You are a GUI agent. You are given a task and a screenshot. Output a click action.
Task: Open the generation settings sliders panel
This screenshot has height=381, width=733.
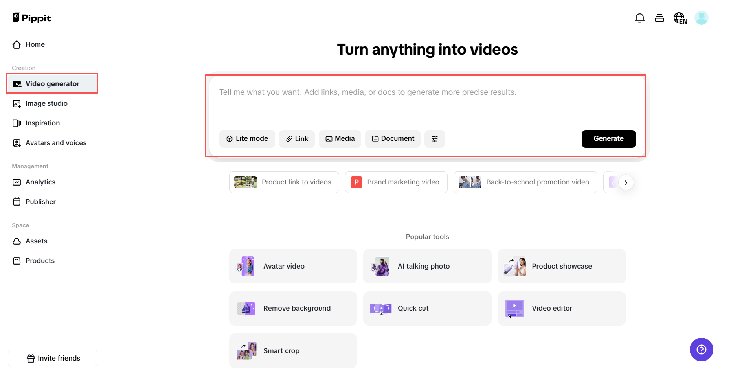coord(434,139)
